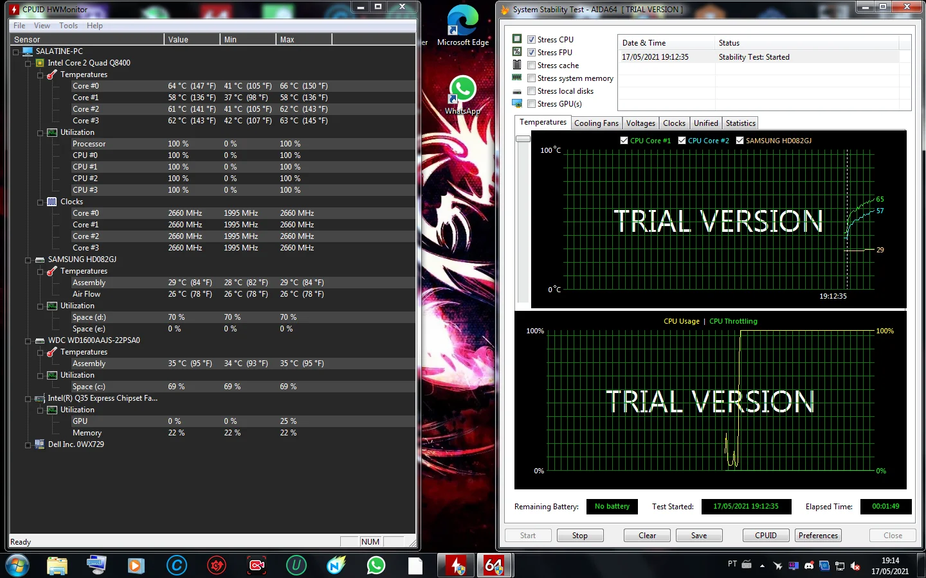Click the disk icon beside Stress local disks
This screenshot has width=926, height=578.
click(517, 91)
